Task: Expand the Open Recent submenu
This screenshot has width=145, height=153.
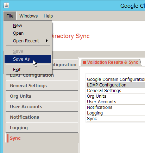Action: point(28,41)
